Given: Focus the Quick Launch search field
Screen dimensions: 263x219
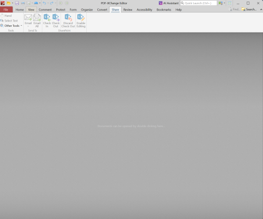Looking at the screenshot, I should pyautogui.click(x=198, y=3).
